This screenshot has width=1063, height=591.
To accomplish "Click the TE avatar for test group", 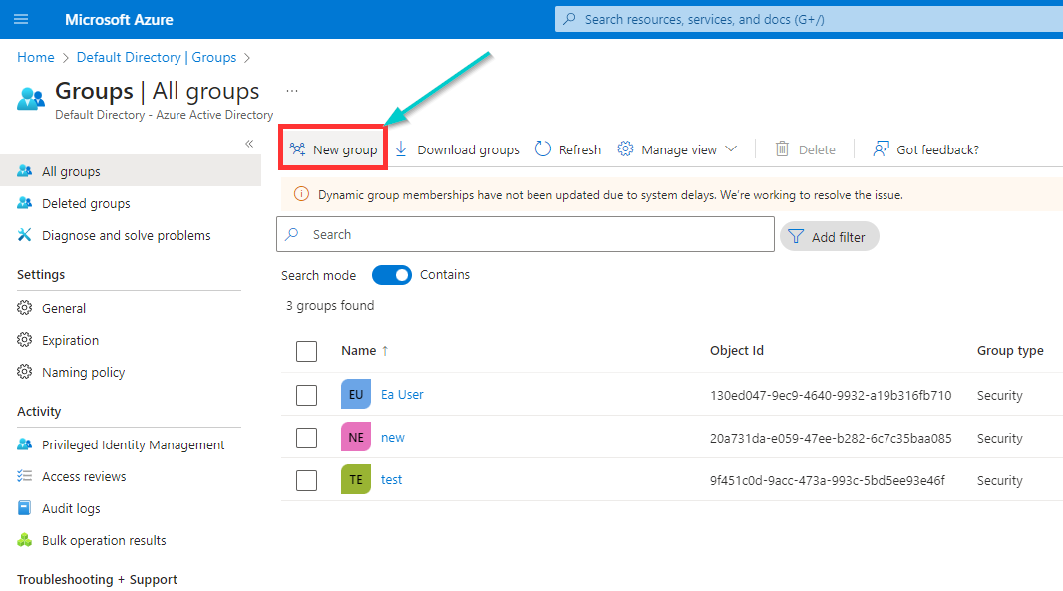I will tap(356, 479).
